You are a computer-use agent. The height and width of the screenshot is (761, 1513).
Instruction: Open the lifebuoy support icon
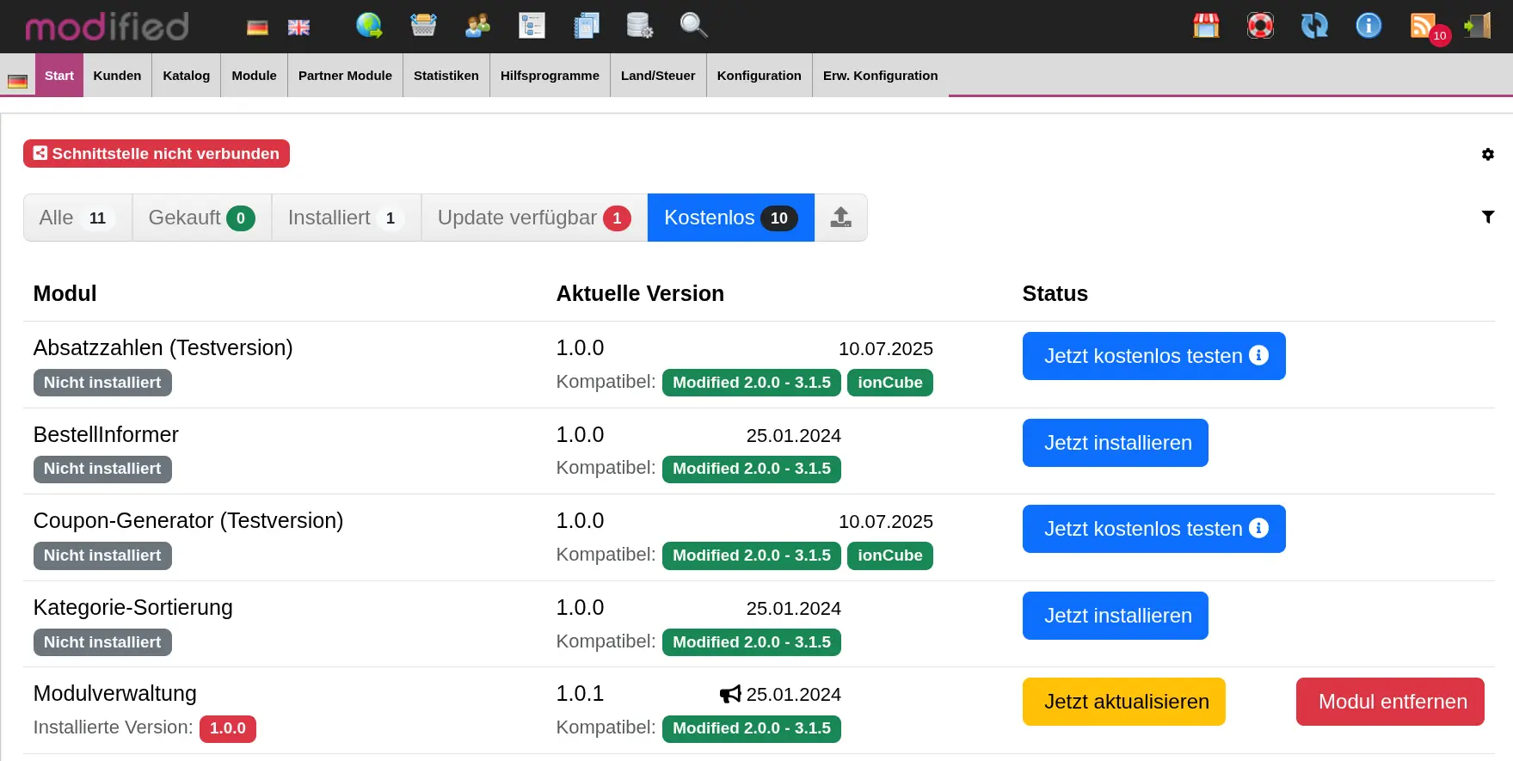pos(1260,26)
